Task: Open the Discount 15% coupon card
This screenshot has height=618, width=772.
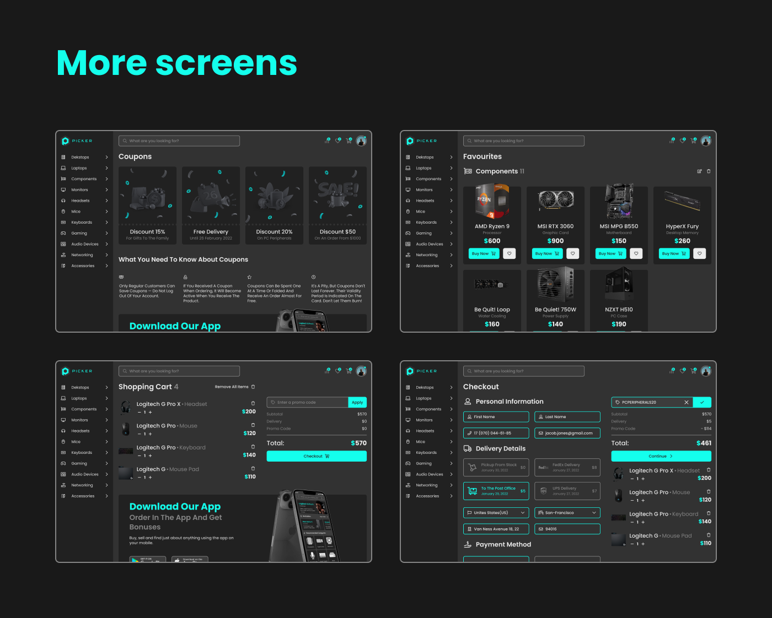Action: (x=147, y=205)
